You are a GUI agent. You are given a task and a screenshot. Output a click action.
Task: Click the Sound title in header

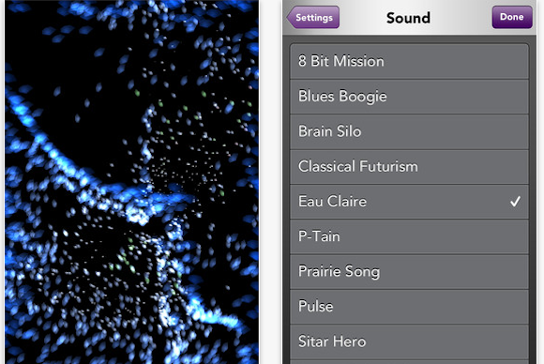(x=408, y=18)
